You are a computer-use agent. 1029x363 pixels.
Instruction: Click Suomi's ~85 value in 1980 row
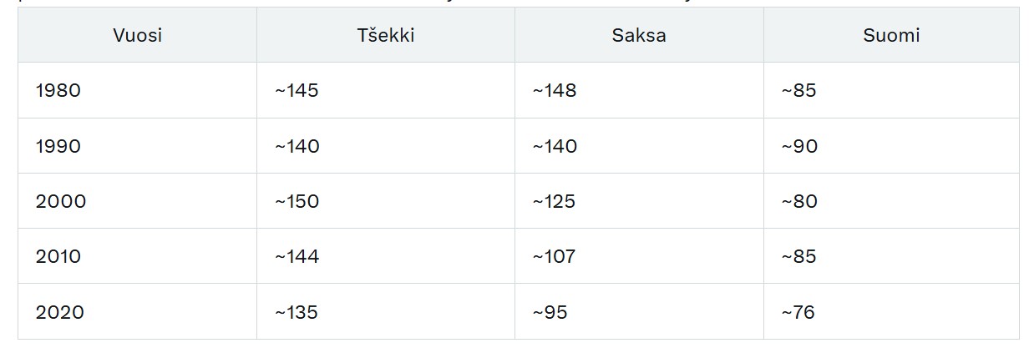point(798,90)
